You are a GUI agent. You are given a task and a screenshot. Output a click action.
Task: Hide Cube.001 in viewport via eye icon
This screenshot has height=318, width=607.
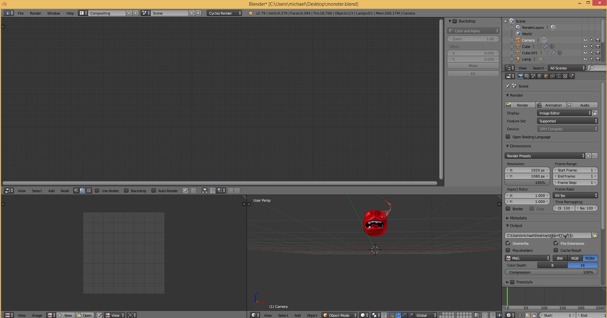(585, 53)
